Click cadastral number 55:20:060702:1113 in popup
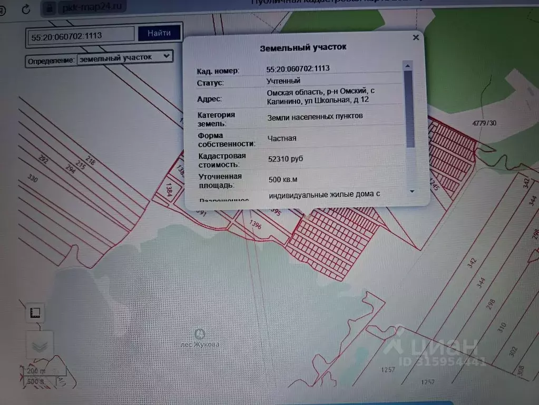539x405 pixels. pos(298,69)
